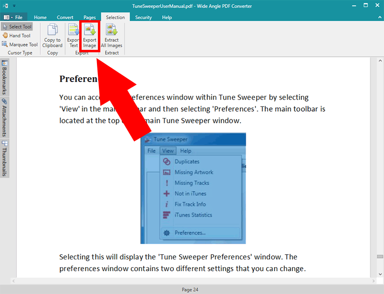Click the Tune Sweeper screenshot in the page
This screenshot has width=384, height=294.
pos(193,188)
